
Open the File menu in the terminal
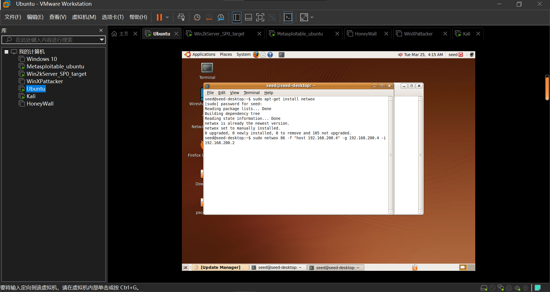click(210, 93)
